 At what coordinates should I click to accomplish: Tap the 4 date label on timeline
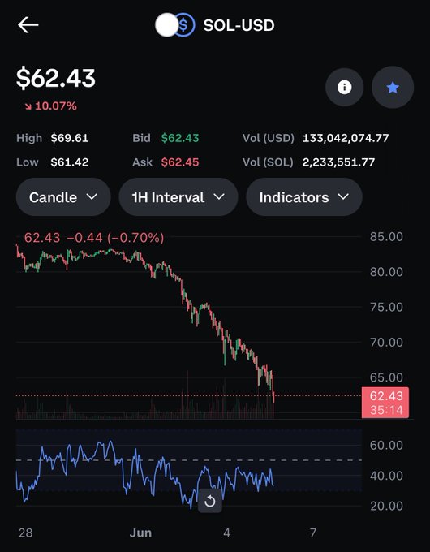(226, 533)
